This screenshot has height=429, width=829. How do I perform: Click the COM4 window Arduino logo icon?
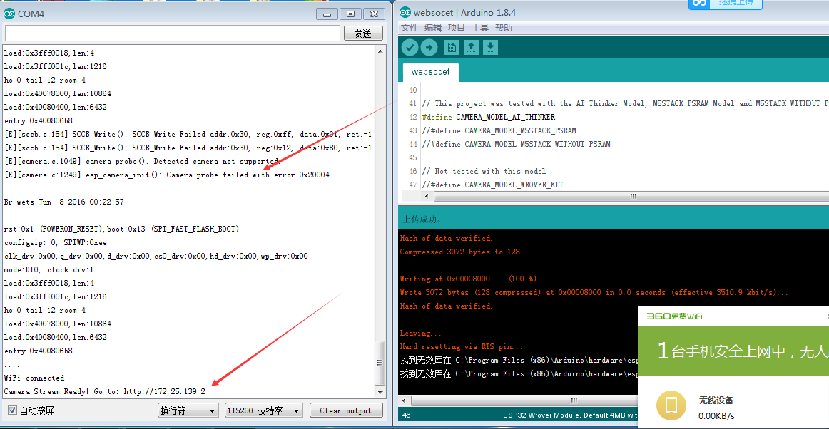(x=9, y=14)
